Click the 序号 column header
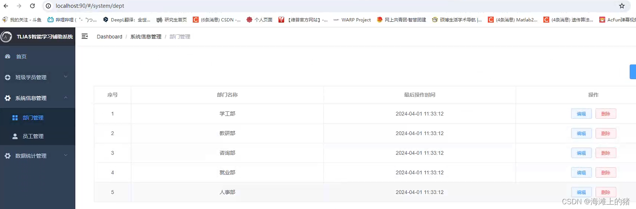This screenshot has height=209, width=636. tap(113, 95)
